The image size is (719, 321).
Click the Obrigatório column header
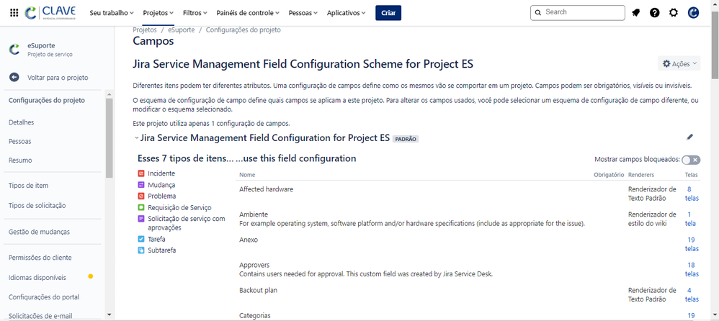(x=609, y=175)
